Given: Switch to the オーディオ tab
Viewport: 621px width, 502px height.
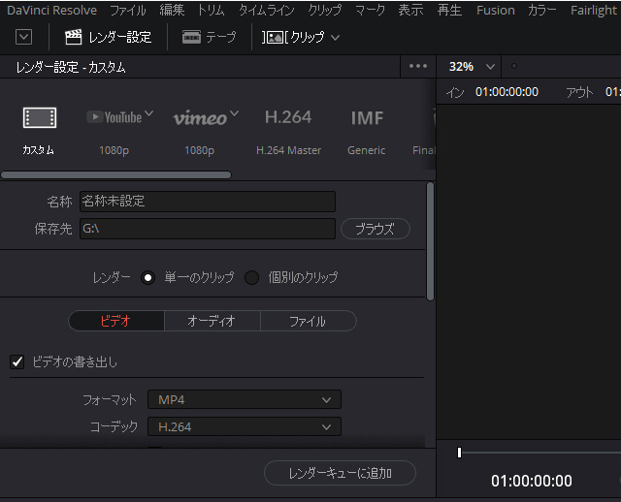Looking at the screenshot, I should [212, 321].
